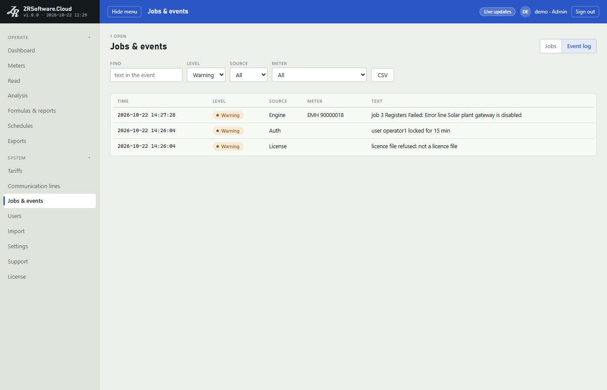
Task: Click meter EMH 90000018
Action: coord(326,115)
